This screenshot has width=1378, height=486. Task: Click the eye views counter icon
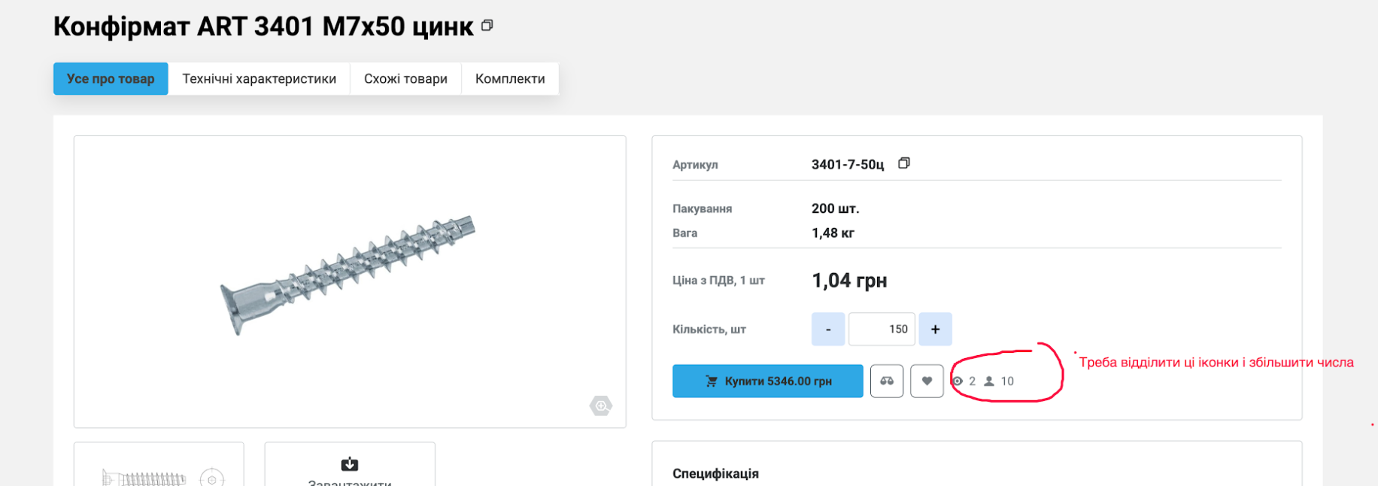coord(958,381)
